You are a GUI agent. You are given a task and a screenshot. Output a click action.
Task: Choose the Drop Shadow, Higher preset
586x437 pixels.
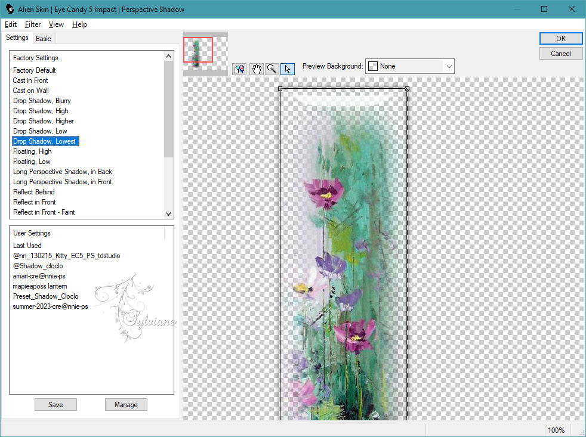pyautogui.click(x=44, y=120)
